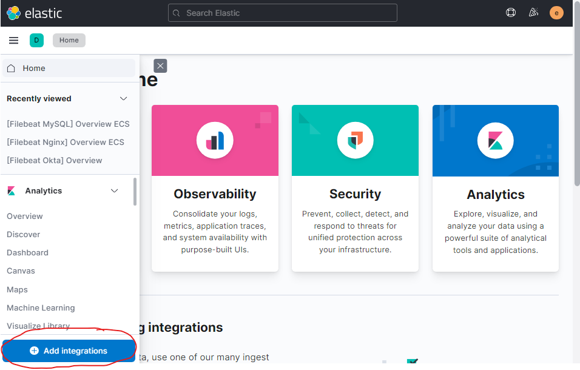Open Machine Learning
Image resolution: width=580 pixels, height=370 pixels.
pyautogui.click(x=41, y=308)
